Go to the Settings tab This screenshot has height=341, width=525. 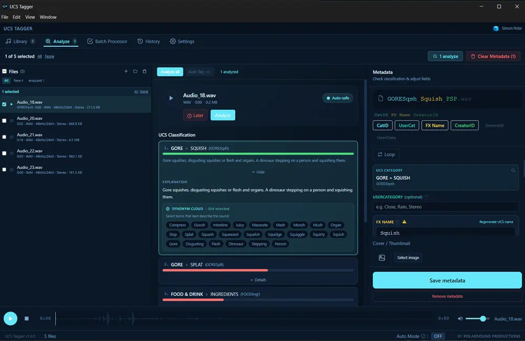coord(182,41)
